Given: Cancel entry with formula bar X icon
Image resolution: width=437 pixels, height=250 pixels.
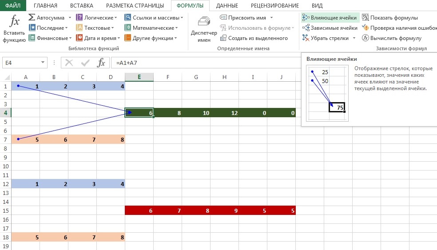Looking at the screenshot, I should point(69,63).
